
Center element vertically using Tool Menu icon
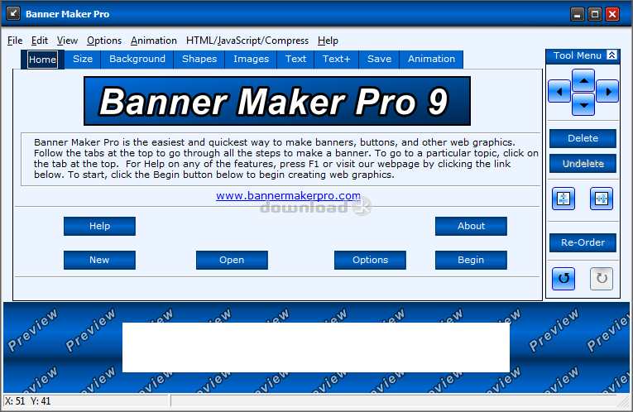tap(563, 199)
